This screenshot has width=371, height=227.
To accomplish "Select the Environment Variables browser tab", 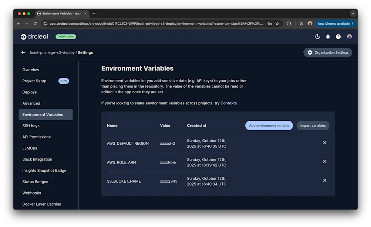I will (61, 13).
